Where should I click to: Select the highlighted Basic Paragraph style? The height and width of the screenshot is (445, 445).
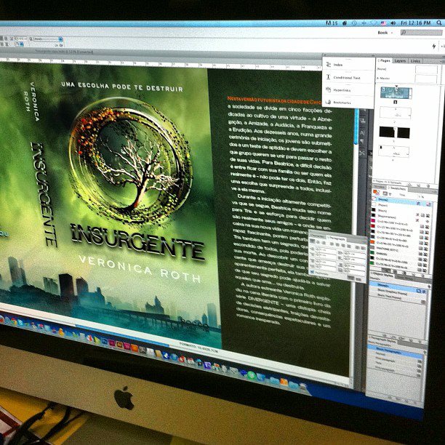coord(396,350)
